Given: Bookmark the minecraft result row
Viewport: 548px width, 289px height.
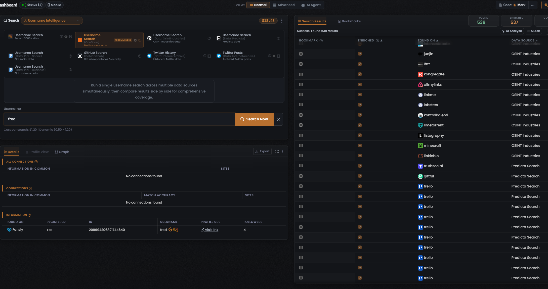Looking at the screenshot, I should tap(301, 146).
